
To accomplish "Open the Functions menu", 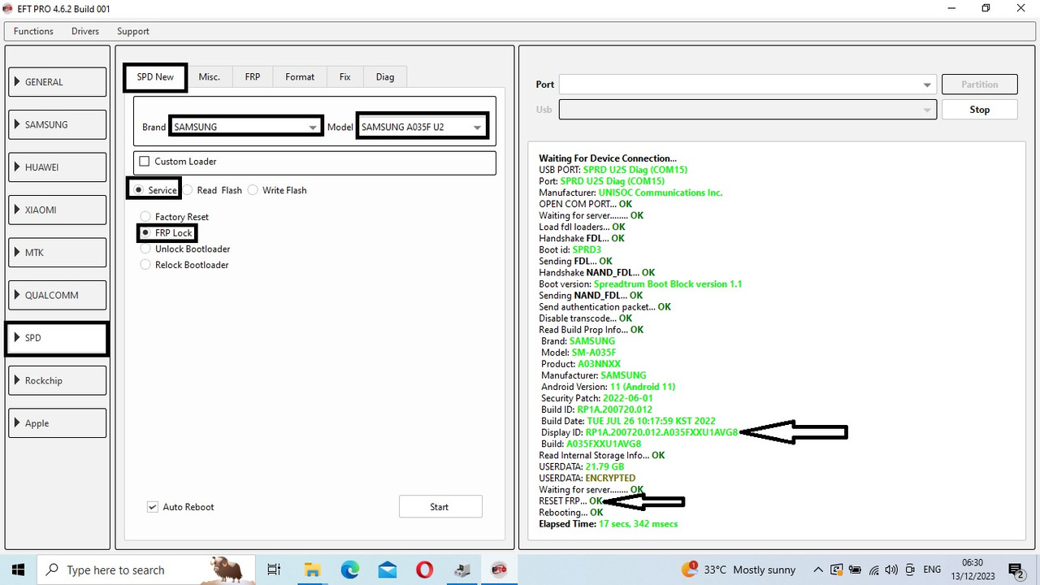I will 32,31.
